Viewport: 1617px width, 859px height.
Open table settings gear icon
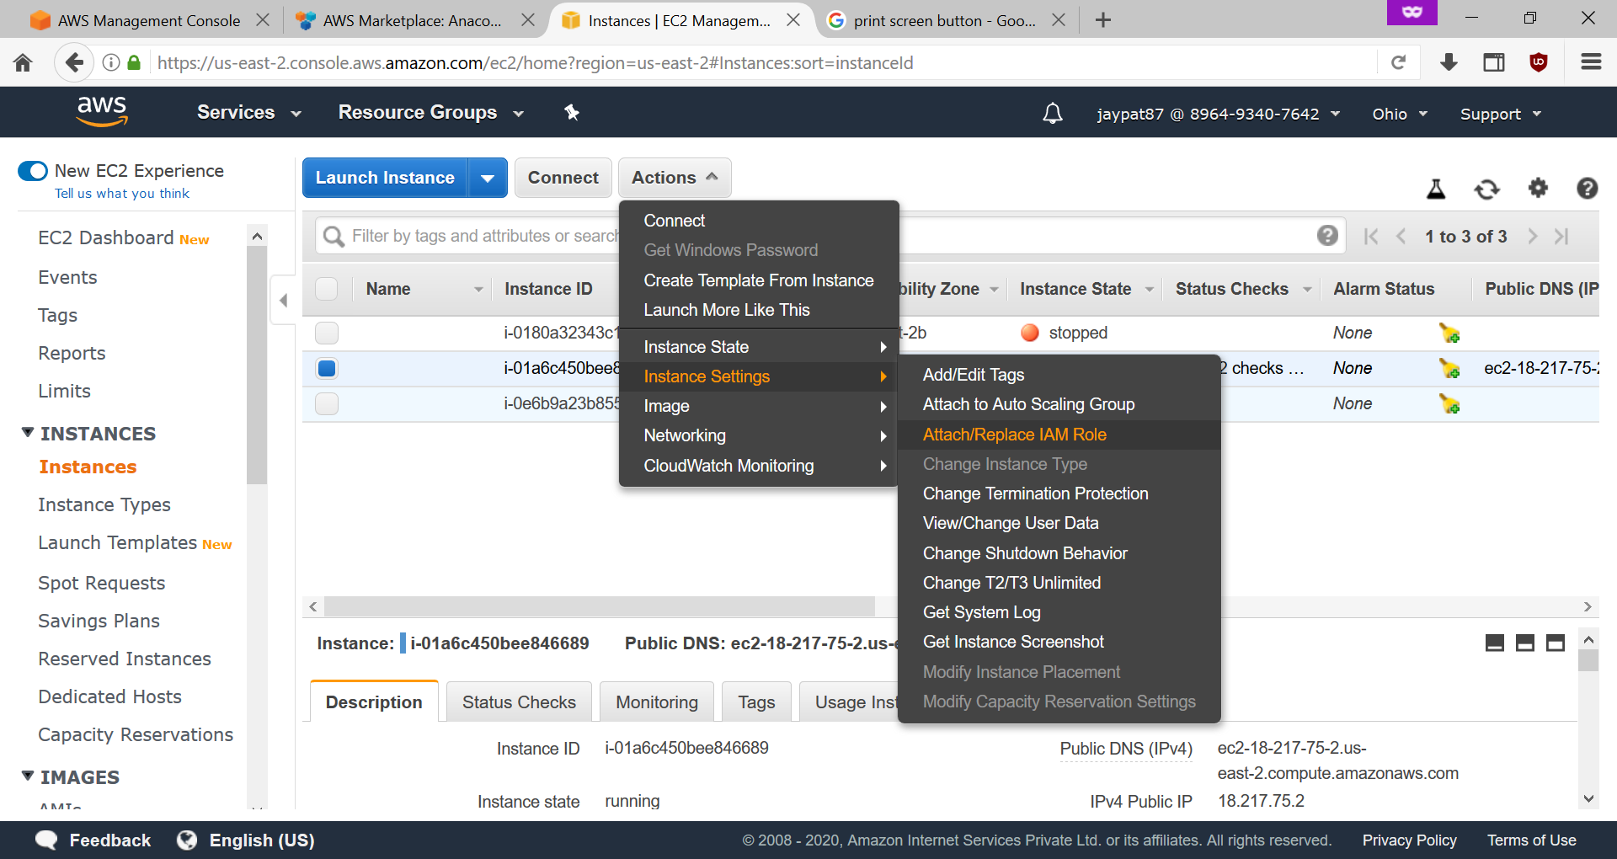(1538, 188)
